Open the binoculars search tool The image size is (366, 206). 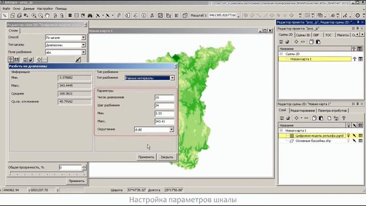(90, 15)
